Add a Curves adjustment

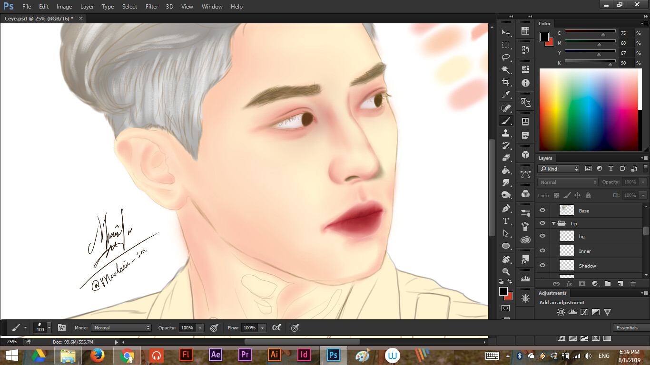click(x=584, y=312)
